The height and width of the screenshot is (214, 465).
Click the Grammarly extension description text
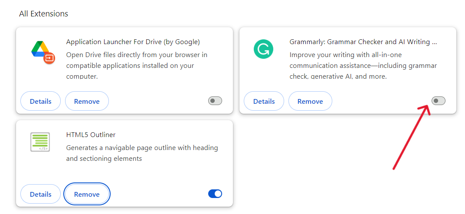(x=363, y=66)
